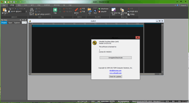
Task: Toggle INS insert mode in status bar
Action: (x=173, y=101)
